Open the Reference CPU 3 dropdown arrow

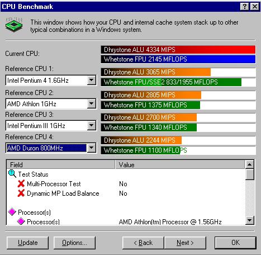coord(92,125)
